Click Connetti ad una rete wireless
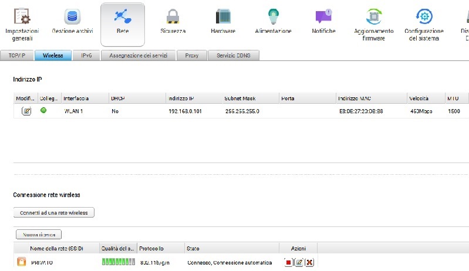This screenshot has height=271, width=469. click(53, 212)
